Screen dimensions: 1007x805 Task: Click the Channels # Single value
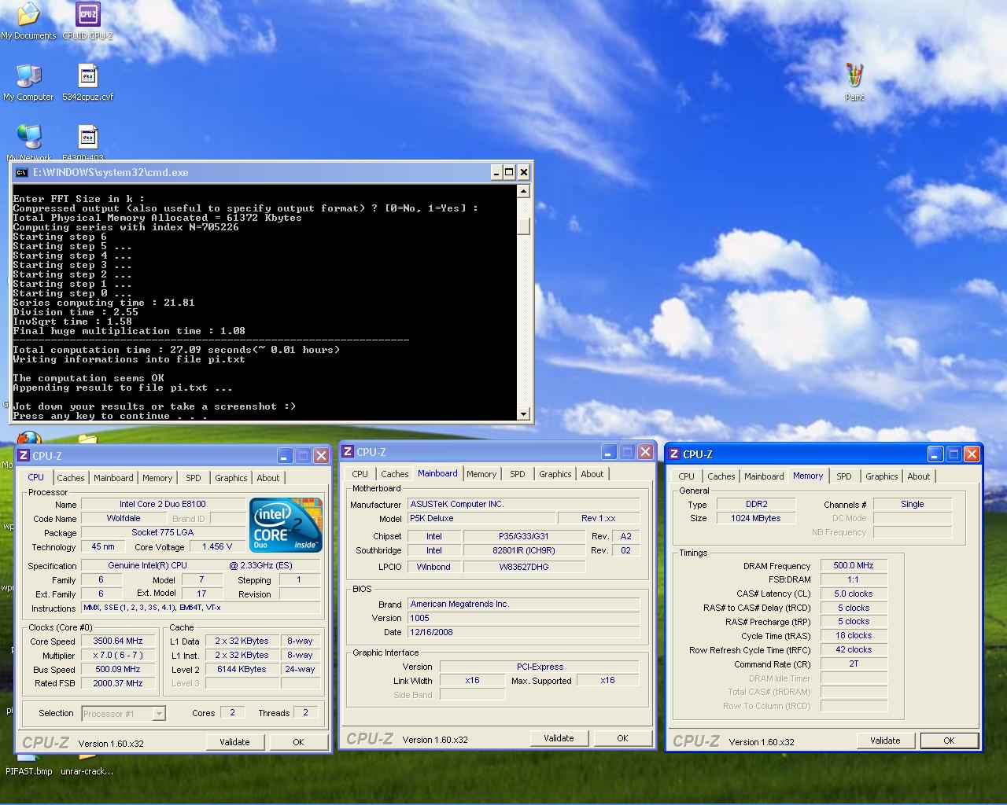(913, 504)
